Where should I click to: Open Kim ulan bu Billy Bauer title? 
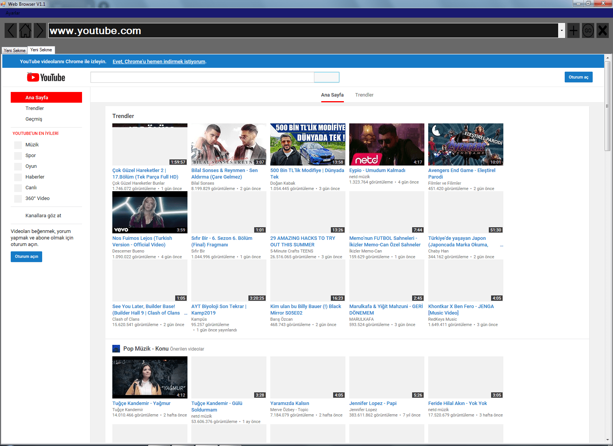click(x=306, y=310)
